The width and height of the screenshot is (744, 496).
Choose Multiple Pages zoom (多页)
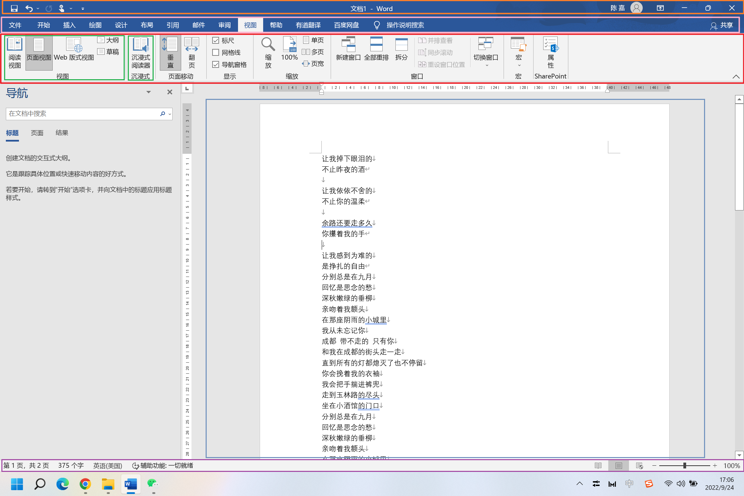313,52
